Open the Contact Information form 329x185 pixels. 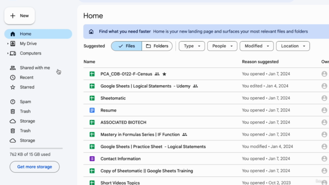120,159
